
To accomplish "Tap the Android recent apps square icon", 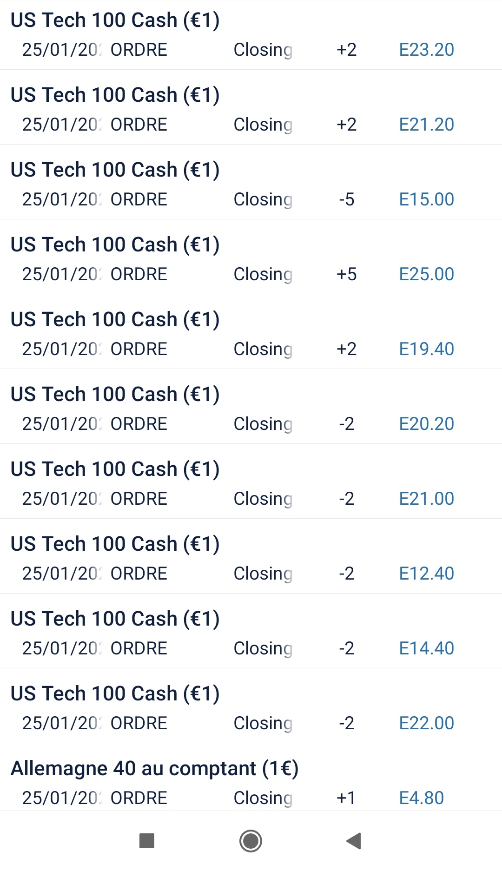I will pyautogui.click(x=147, y=841).
